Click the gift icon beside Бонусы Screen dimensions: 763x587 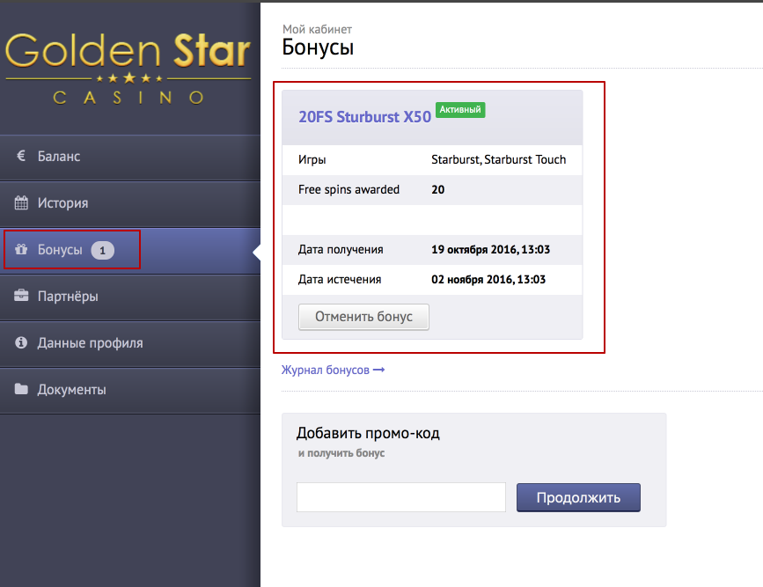click(21, 250)
